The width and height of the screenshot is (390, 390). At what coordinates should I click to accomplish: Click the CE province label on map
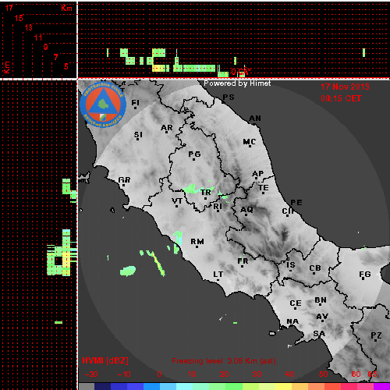tap(296, 303)
